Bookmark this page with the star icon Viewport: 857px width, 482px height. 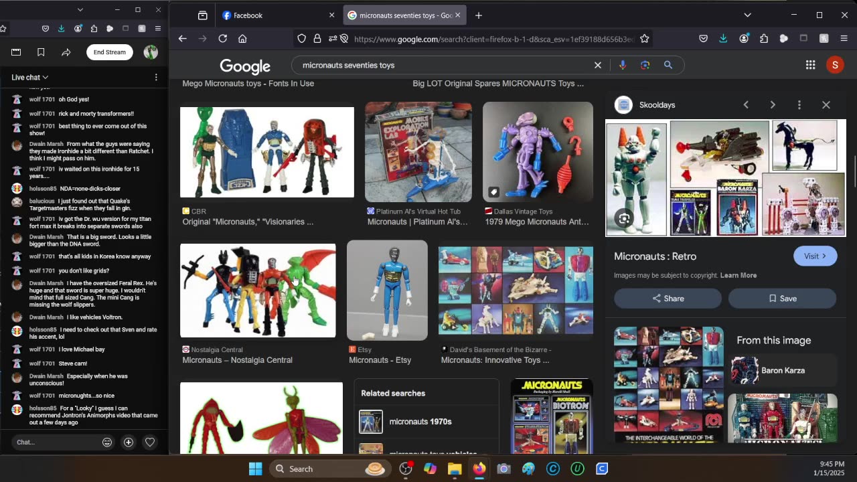click(x=644, y=39)
